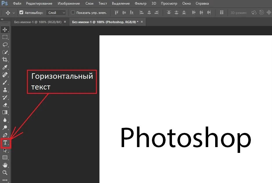Select the Spot Healing Brush tool
Screen dimensions: 272x183
point(5,75)
